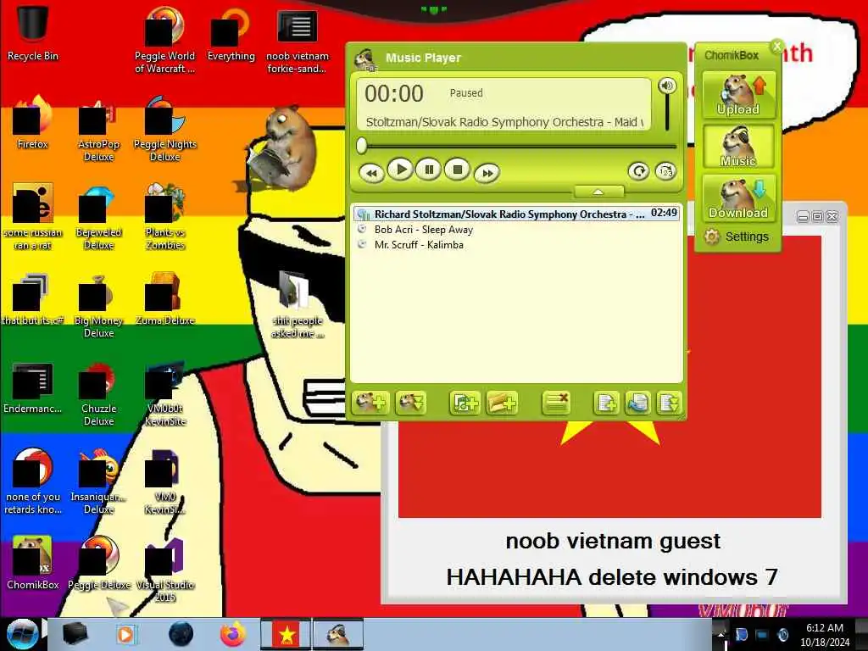Start playback with the Play button
The height and width of the screenshot is (651, 868).
(x=400, y=170)
